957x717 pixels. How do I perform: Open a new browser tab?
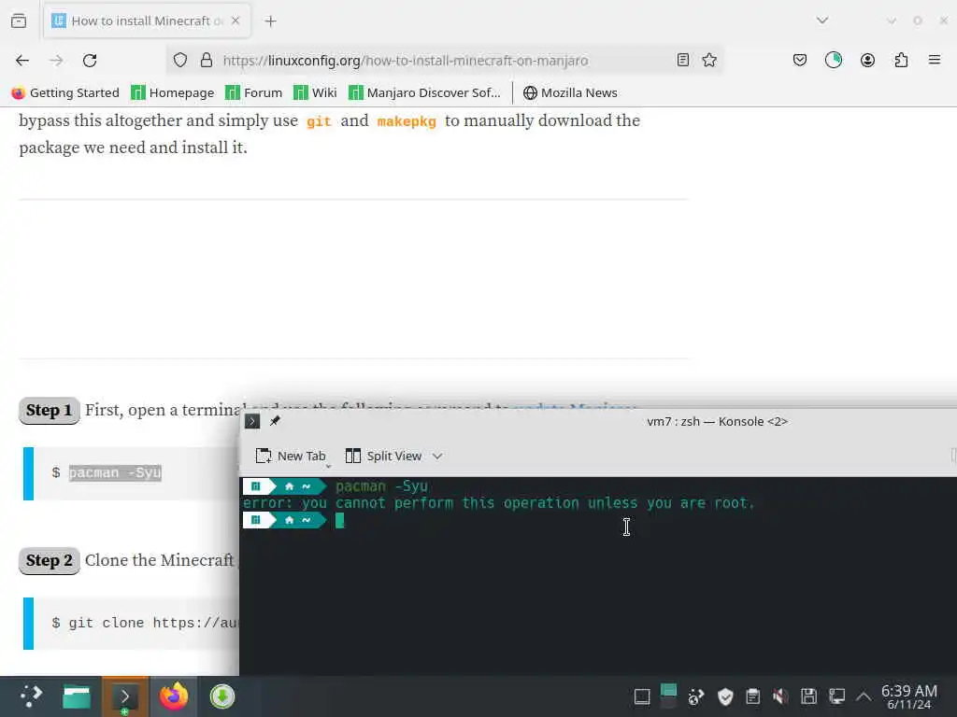click(270, 21)
